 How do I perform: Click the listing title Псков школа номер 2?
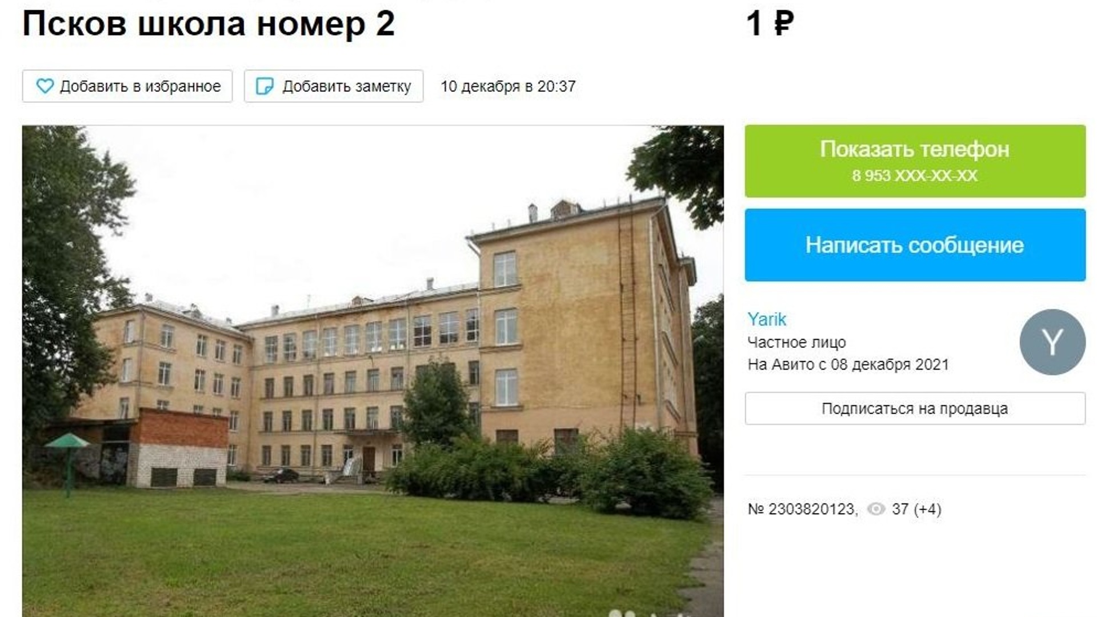coord(209,23)
